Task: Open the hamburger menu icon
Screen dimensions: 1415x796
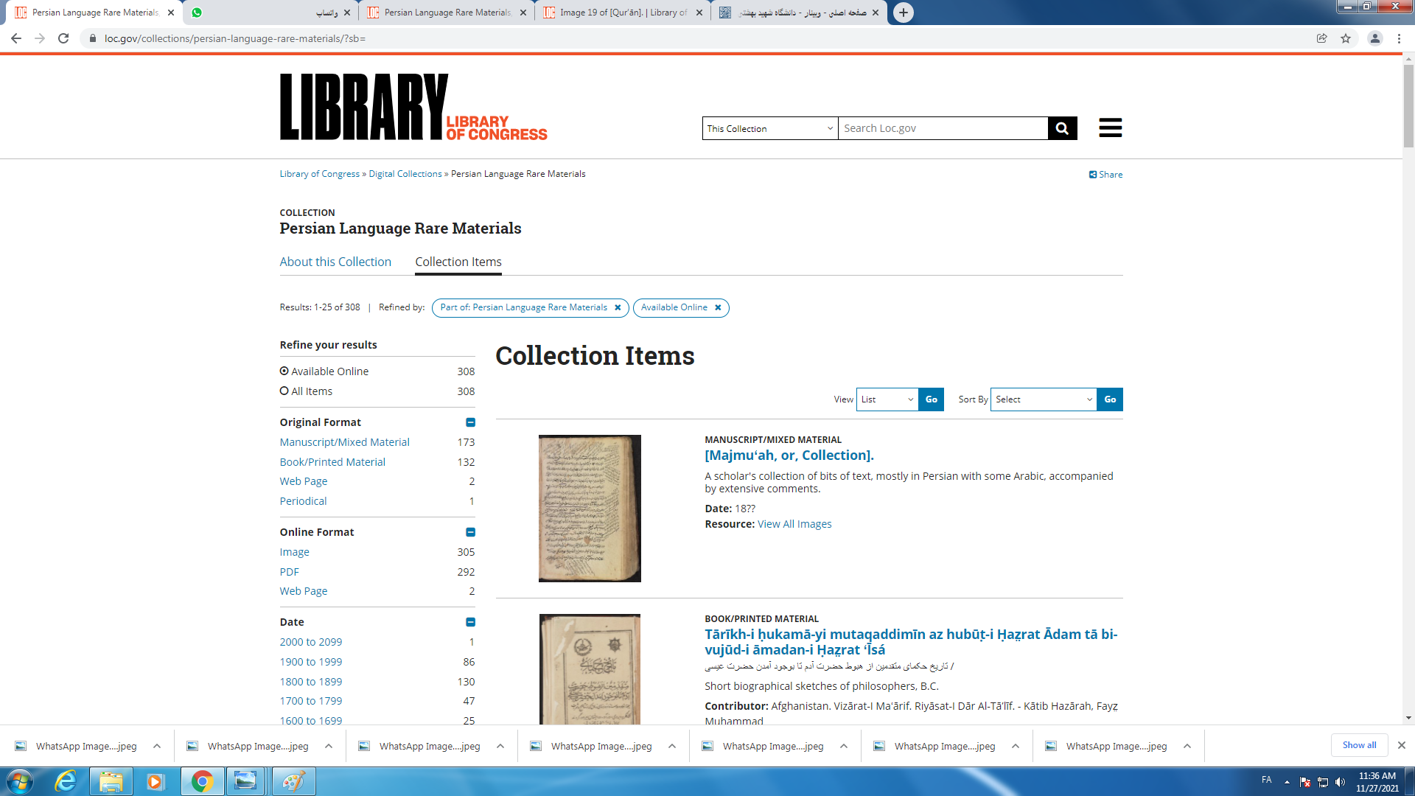Action: coord(1110,128)
